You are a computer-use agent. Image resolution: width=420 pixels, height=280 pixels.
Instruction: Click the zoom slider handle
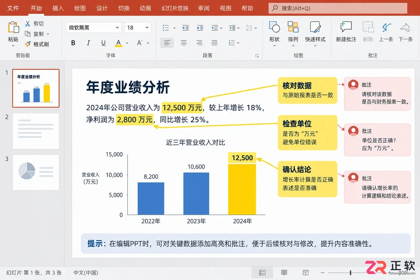(350, 273)
